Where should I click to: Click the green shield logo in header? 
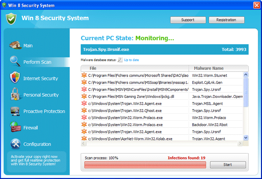(x=11, y=19)
